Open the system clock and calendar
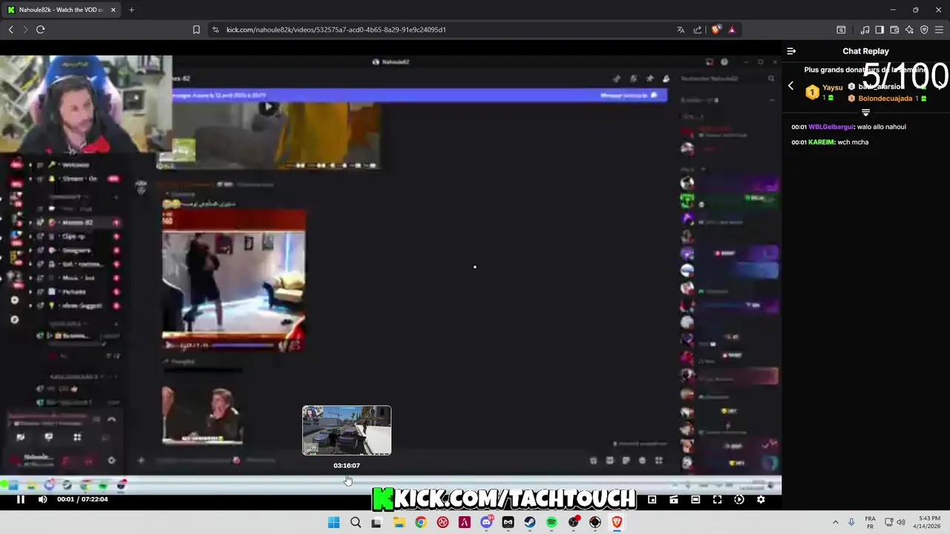The image size is (950, 534). point(928,522)
